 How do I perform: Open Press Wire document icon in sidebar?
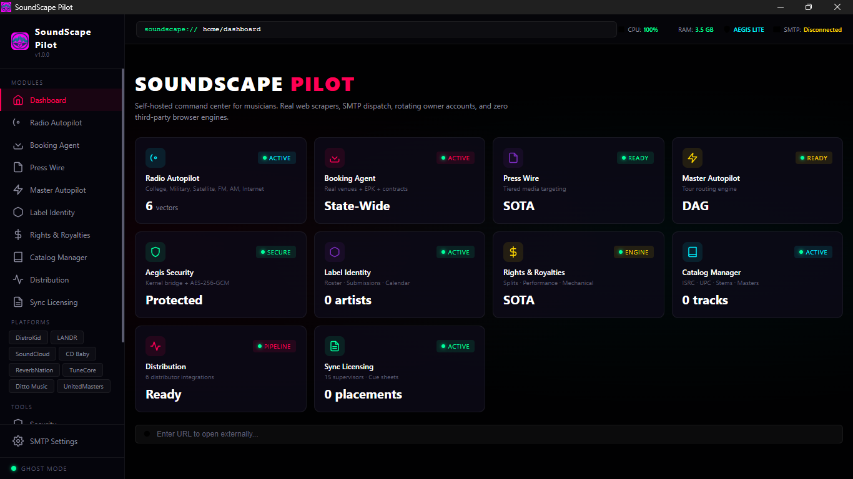[18, 168]
